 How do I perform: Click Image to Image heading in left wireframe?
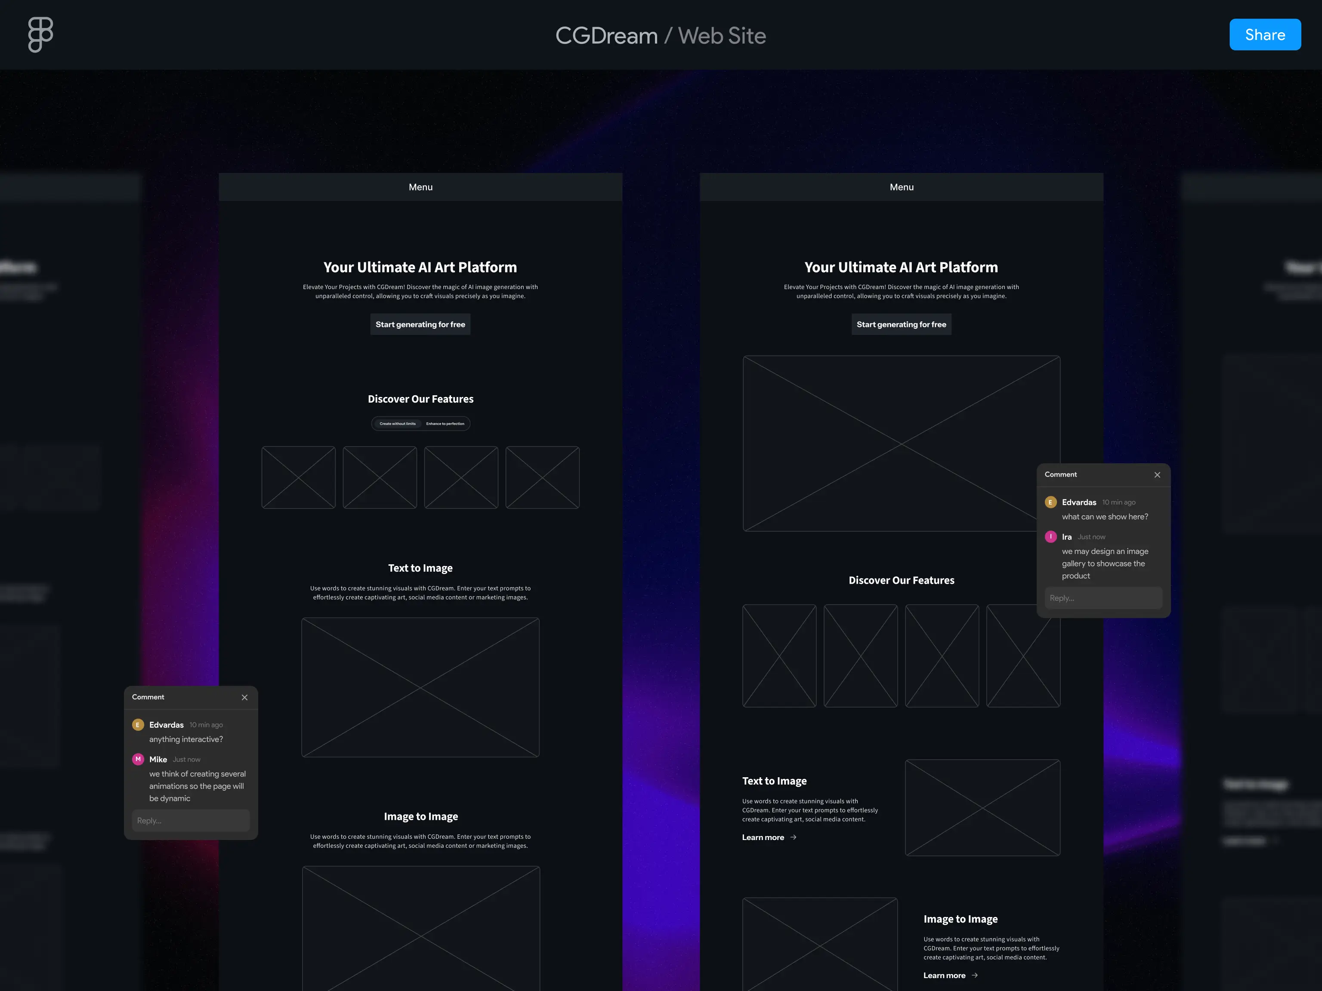[421, 816]
